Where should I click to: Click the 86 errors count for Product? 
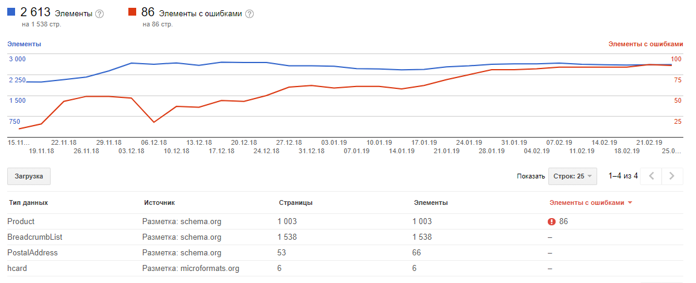pyautogui.click(x=563, y=222)
